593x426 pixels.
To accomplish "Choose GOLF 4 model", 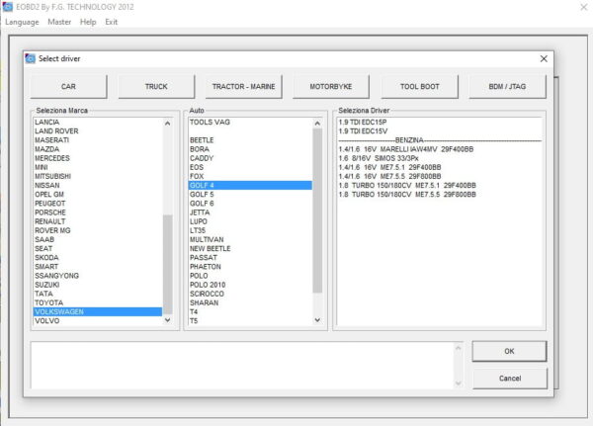I will [250, 186].
